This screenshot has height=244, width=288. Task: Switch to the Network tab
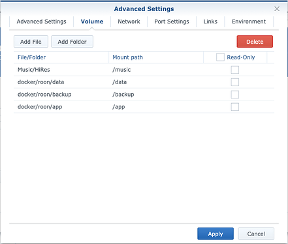tap(129, 22)
